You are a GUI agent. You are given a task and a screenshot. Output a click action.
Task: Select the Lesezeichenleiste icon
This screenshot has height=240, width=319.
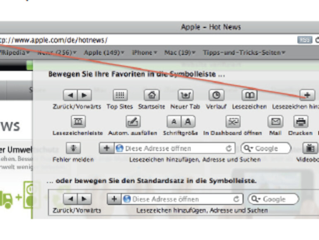click(x=78, y=122)
